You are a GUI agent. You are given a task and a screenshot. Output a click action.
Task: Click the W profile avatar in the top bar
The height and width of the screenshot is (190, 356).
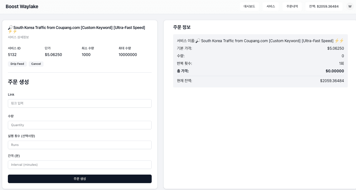click(349, 6)
